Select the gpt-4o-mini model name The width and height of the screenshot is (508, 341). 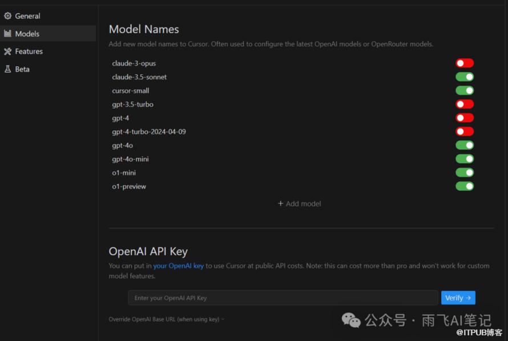pyautogui.click(x=130, y=159)
